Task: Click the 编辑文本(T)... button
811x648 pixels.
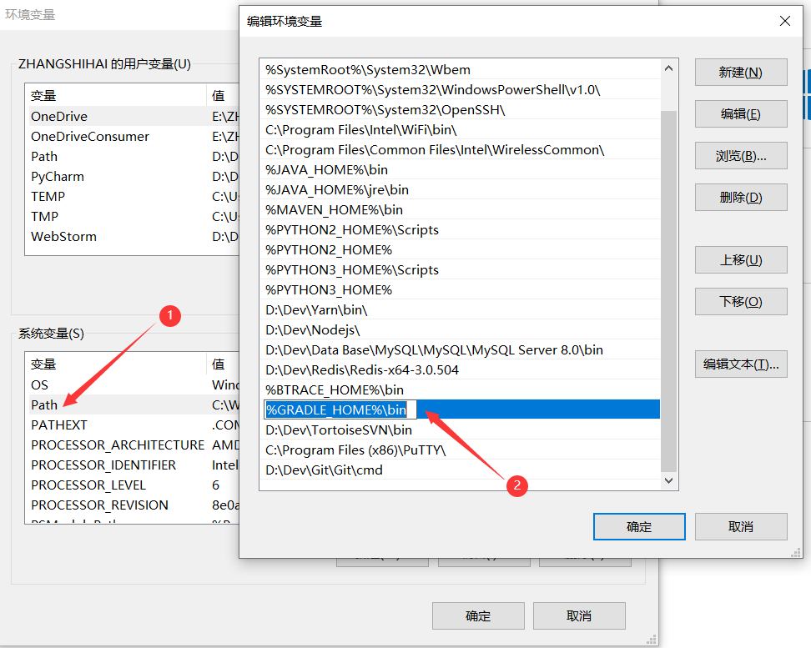Action: point(740,364)
